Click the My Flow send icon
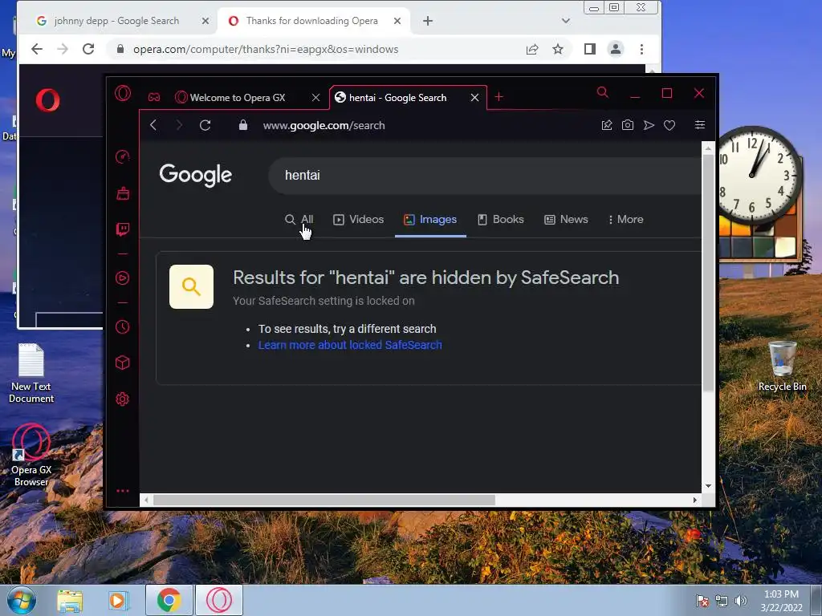Screen dimensions: 822x616 click(x=649, y=125)
